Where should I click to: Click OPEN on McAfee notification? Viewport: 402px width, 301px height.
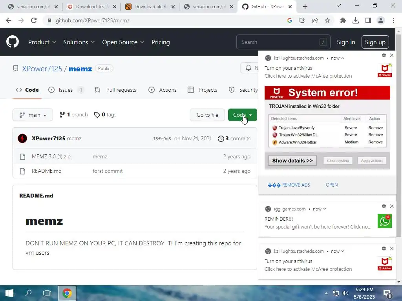pyautogui.click(x=332, y=185)
